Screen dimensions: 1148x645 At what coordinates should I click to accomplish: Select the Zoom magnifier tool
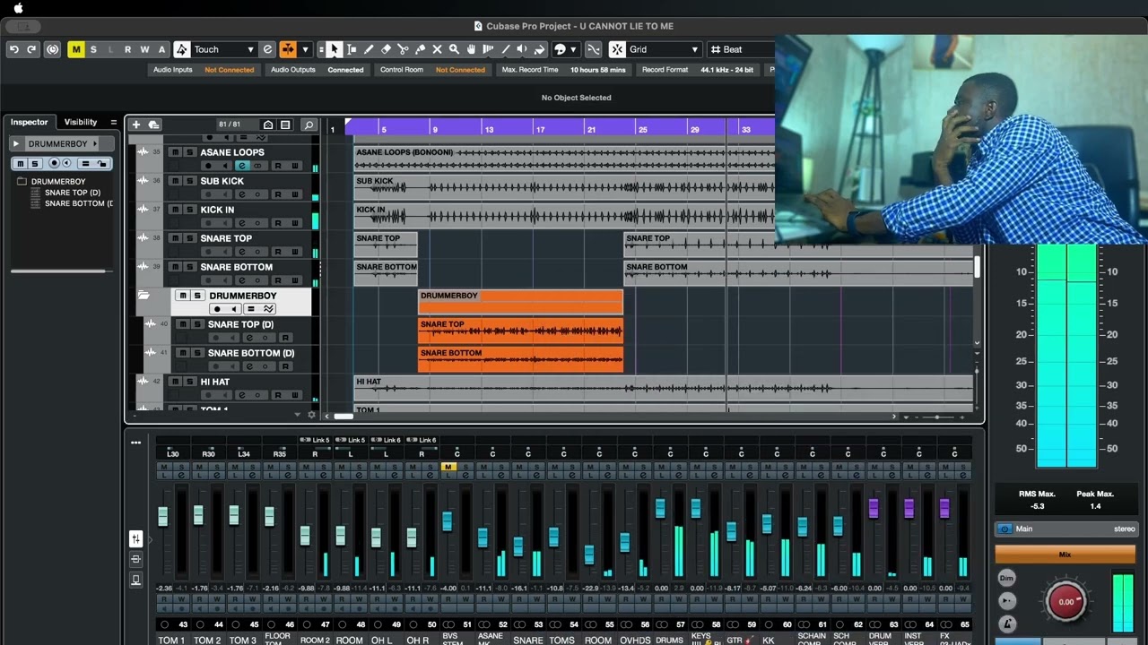(454, 49)
